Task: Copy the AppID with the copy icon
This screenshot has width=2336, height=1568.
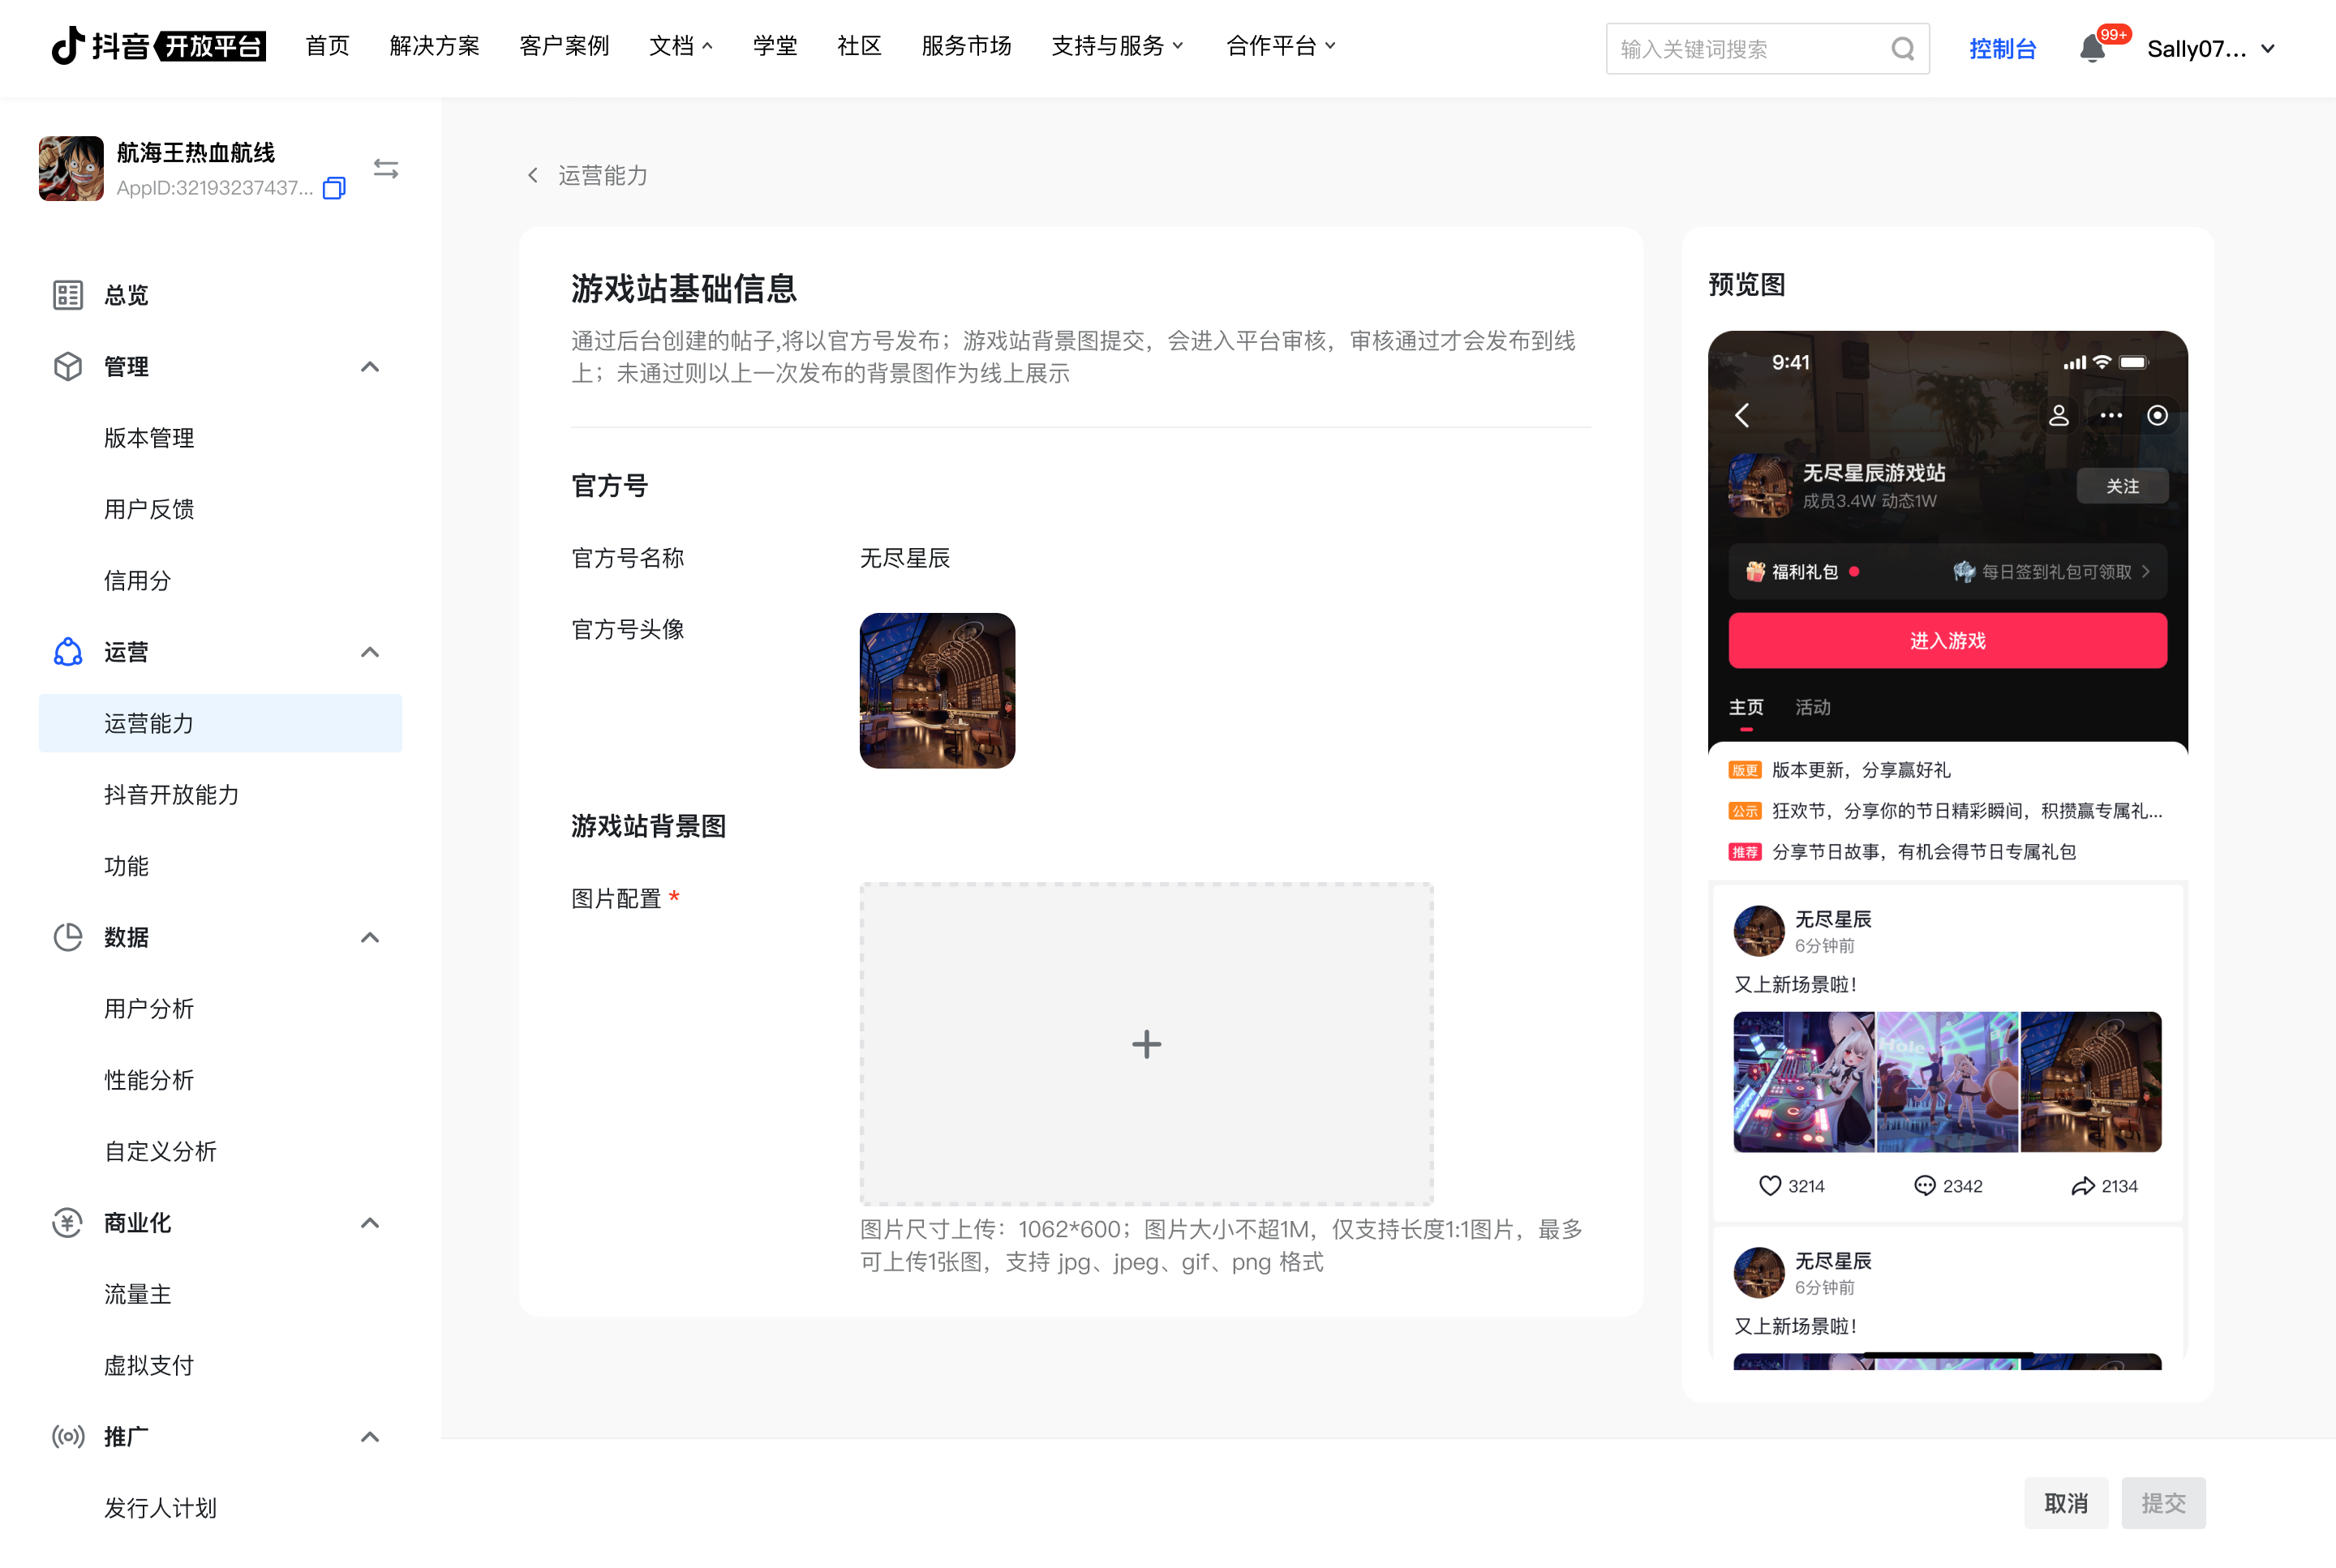Action: point(334,188)
